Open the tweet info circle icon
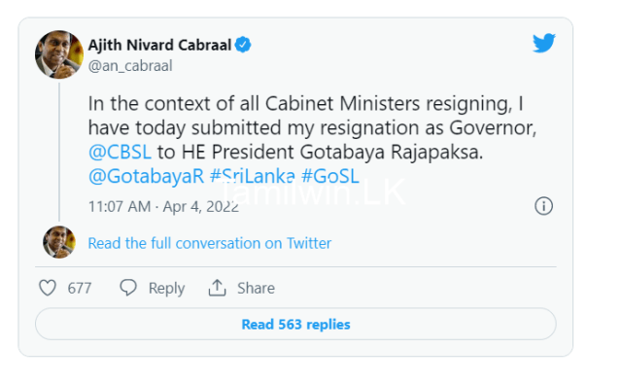Viewport: 622px width, 383px height. point(543,206)
